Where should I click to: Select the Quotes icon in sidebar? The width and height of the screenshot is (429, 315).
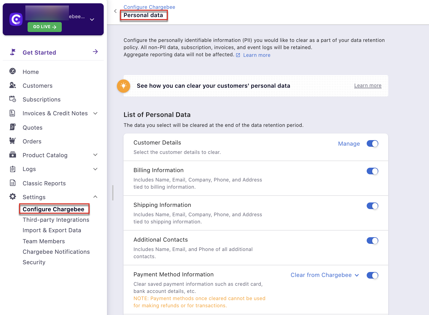tap(13, 127)
